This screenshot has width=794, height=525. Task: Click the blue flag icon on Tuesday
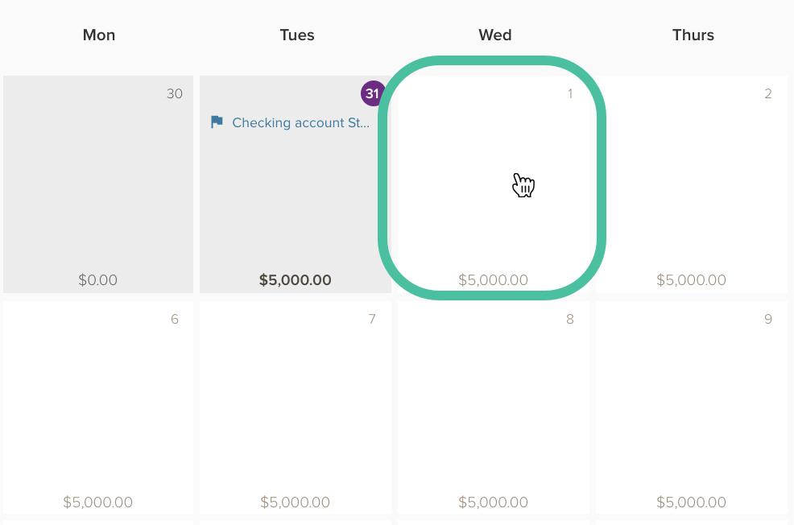(x=217, y=122)
